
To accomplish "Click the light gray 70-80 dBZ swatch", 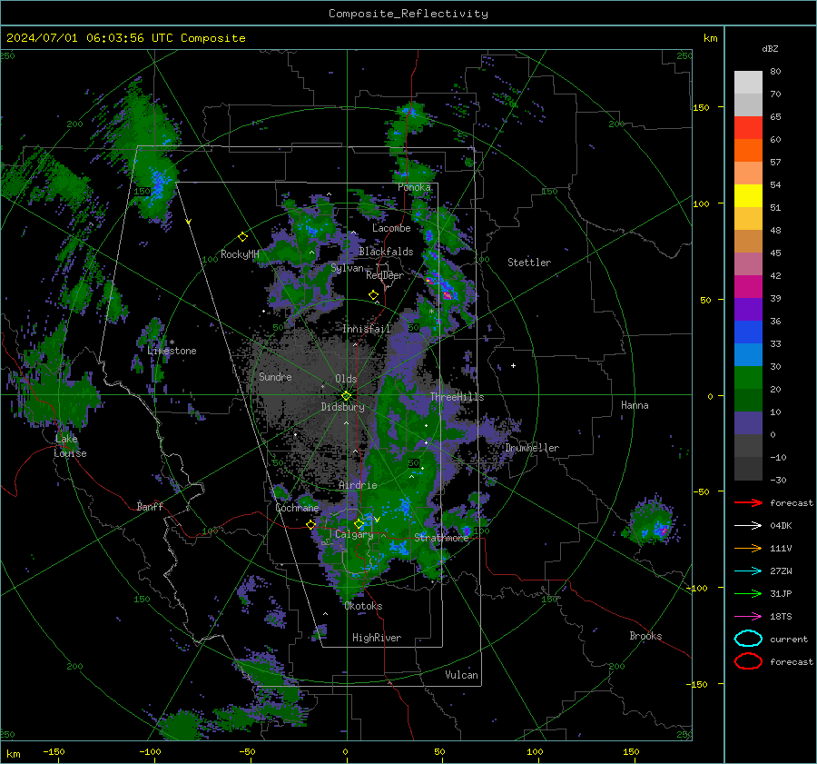I will (x=748, y=82).
